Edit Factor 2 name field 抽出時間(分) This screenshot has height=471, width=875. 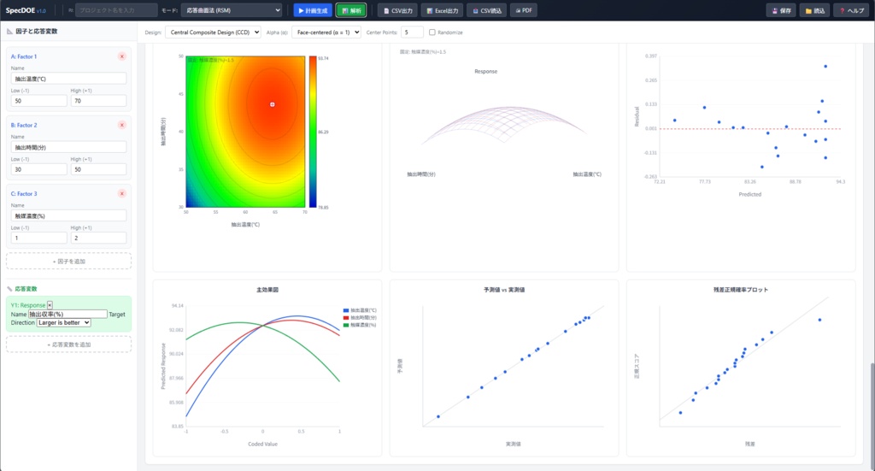68,147
